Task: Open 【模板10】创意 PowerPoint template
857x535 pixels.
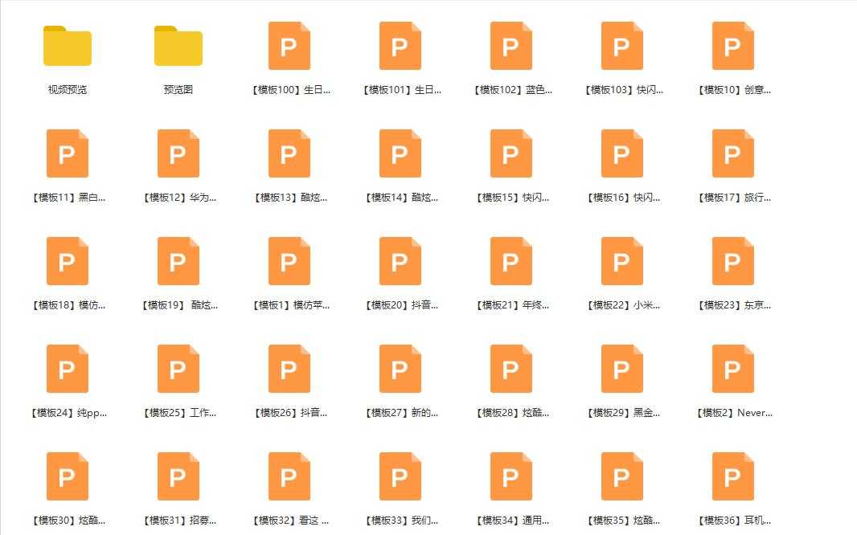Action: [x=732, y=46]
